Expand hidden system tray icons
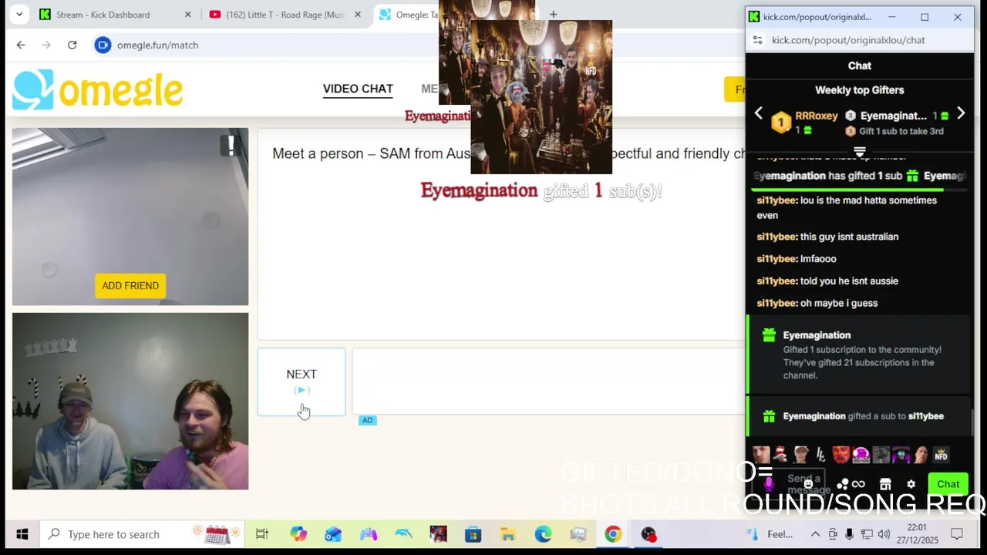 (815, 534)
